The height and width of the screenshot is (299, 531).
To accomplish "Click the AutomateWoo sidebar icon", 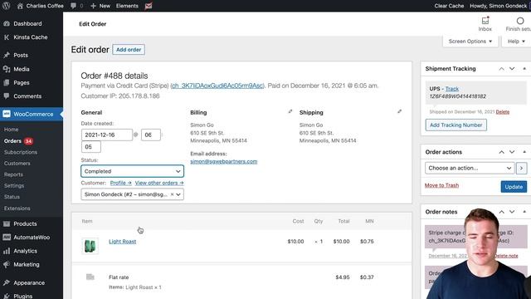I will [x=7, y=238].
